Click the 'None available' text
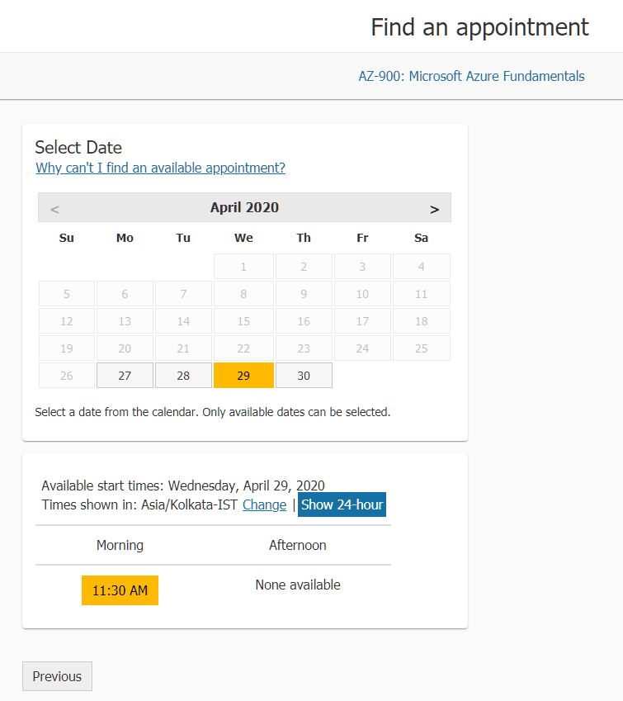623x701 pixels. click(298, 585)
